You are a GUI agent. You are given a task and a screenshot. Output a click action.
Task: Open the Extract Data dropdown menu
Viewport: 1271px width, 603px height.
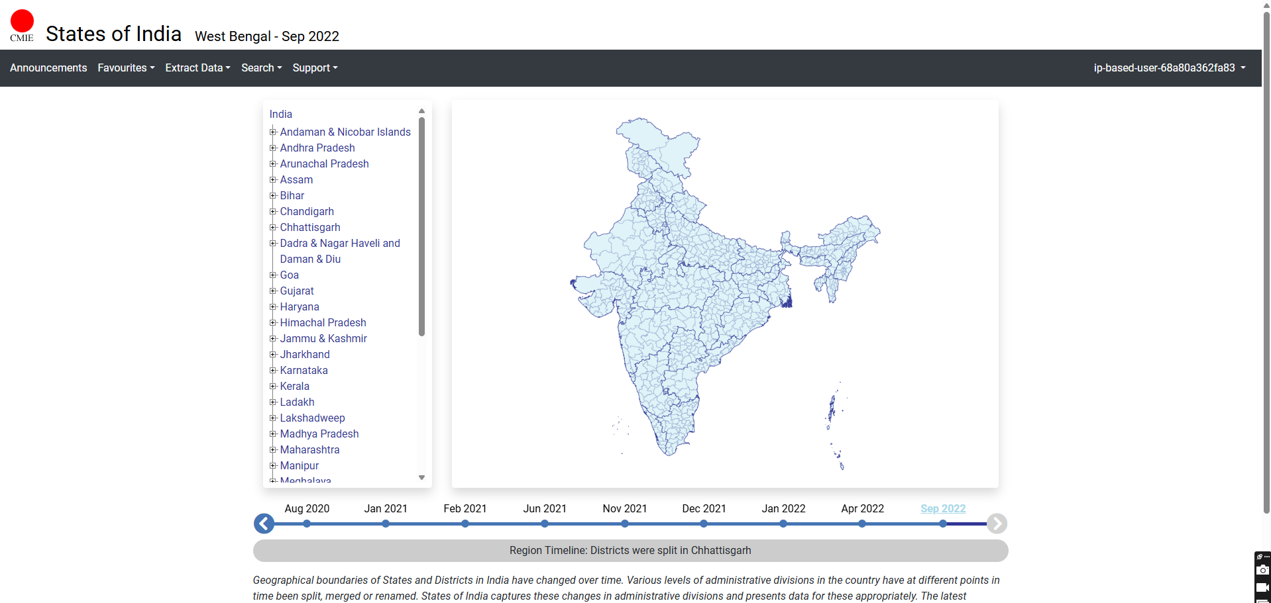click(x=197, y=68)
